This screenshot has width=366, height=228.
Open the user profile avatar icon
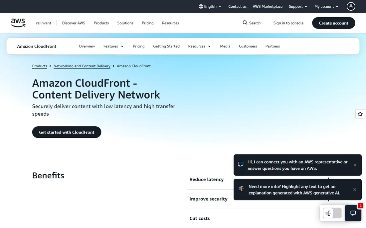(x=351, y=7)
